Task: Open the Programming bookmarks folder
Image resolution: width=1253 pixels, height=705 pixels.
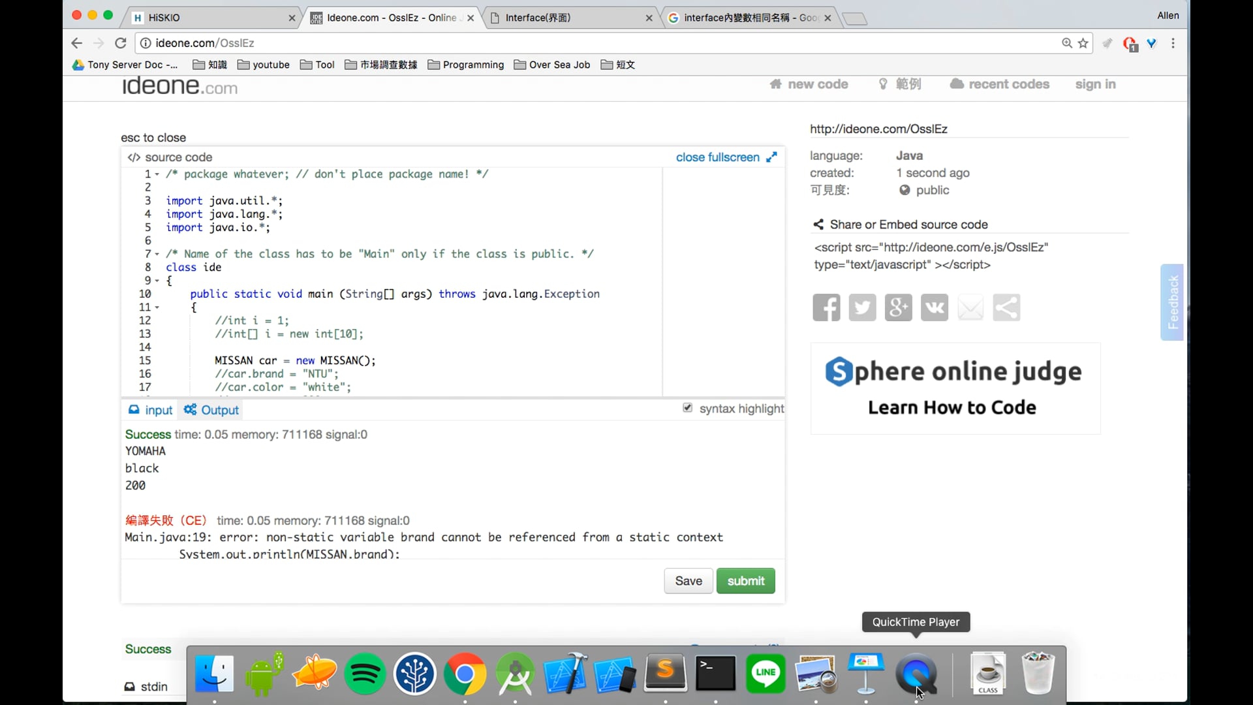Action: point(466,65)
